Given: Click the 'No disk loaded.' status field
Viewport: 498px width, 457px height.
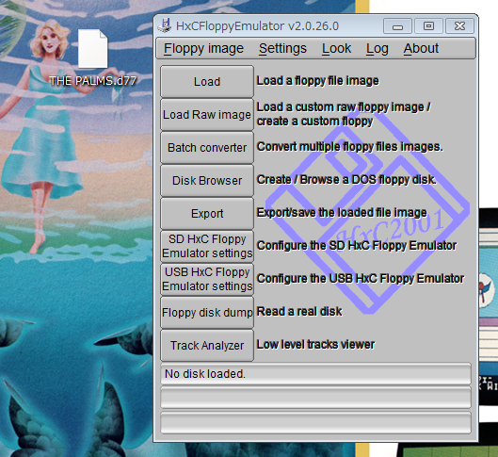Looking at the screenshot, I should 315,374.
